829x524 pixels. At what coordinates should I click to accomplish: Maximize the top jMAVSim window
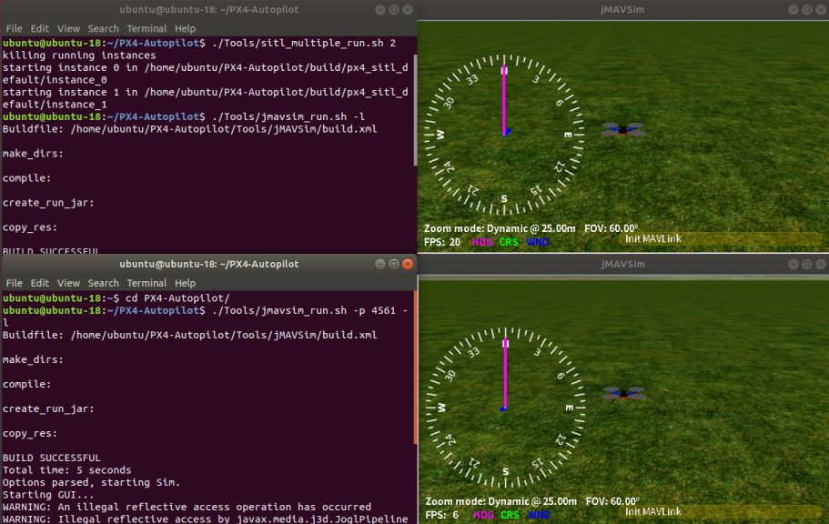[807, 9]
